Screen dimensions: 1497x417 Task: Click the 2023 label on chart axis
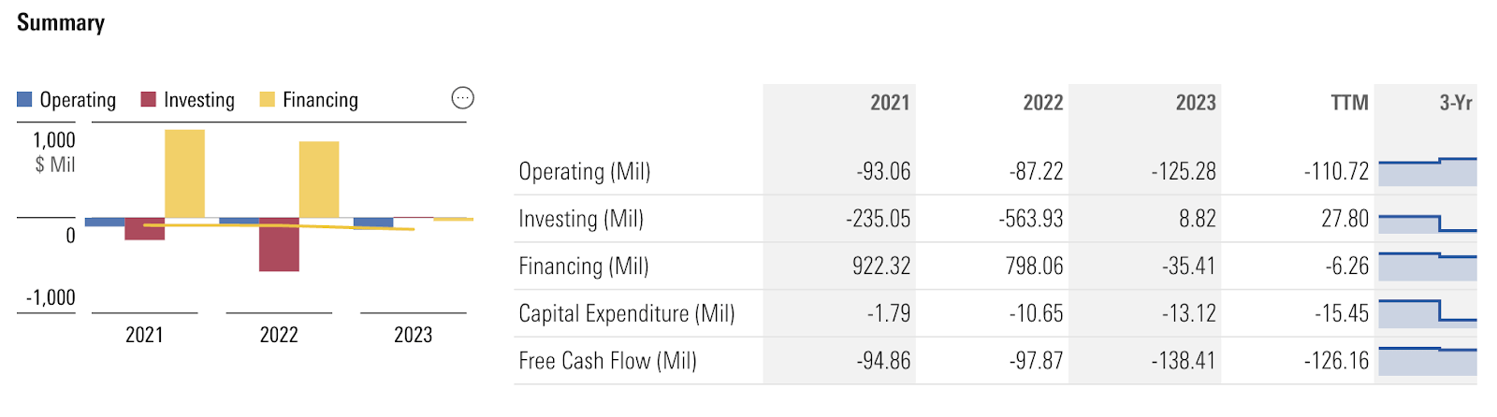point(413,335)
